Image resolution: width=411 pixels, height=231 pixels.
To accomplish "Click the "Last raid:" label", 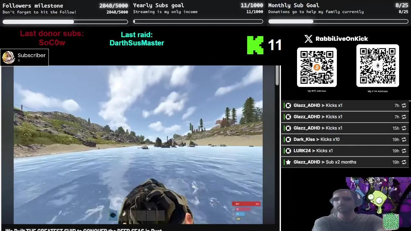I will tap(137, 35).
